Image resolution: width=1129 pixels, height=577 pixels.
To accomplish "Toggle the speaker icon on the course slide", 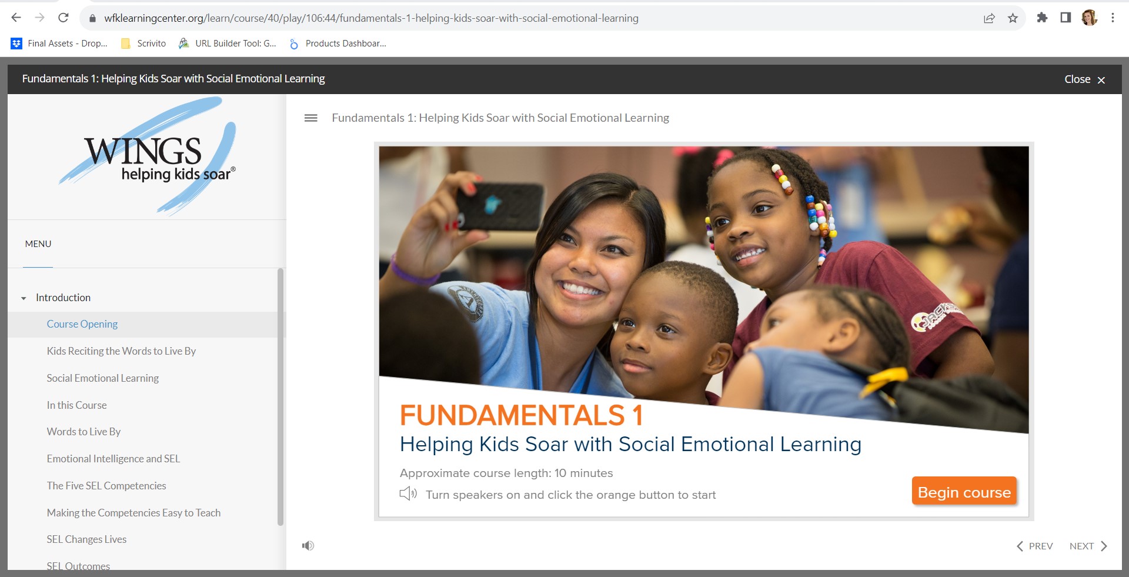I will [409, 494].
